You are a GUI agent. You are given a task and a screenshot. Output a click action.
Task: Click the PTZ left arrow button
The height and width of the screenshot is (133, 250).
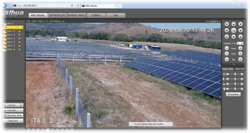click(x=227, y=30)
